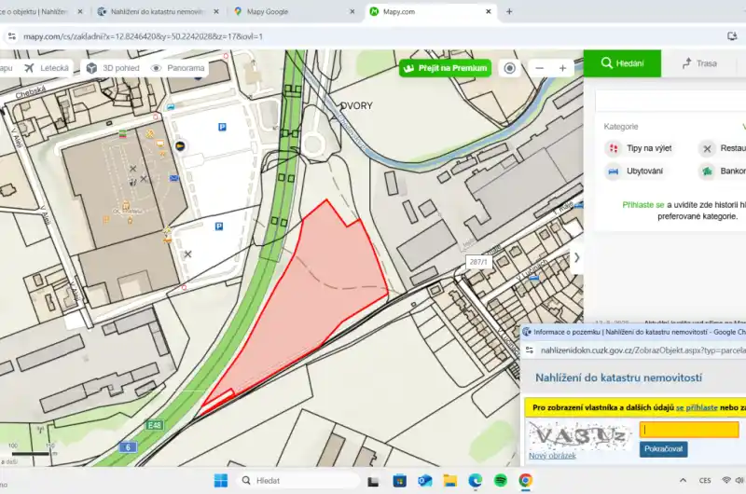Collapse sidebar with the chevron arrow
The image size is (746, 494).
pos(576,257)
